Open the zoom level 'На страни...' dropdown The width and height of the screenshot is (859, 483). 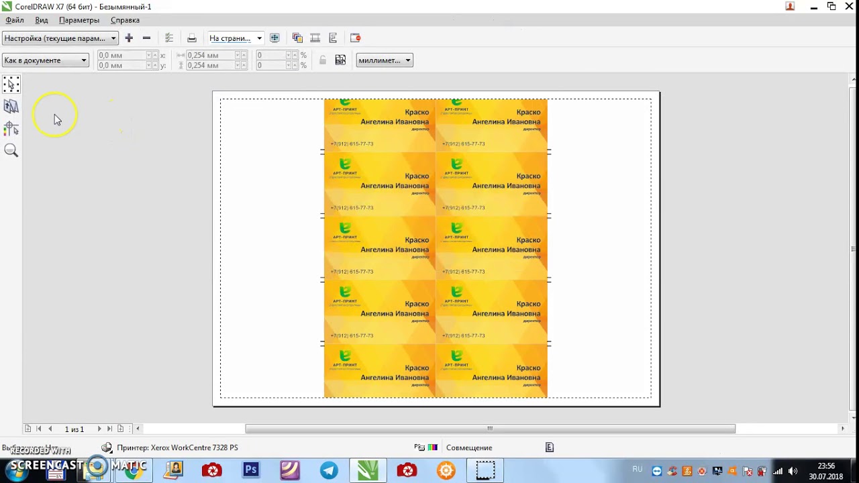235,38
